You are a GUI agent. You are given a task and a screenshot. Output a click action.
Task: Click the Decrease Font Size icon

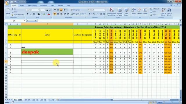(x=50, y=10)
